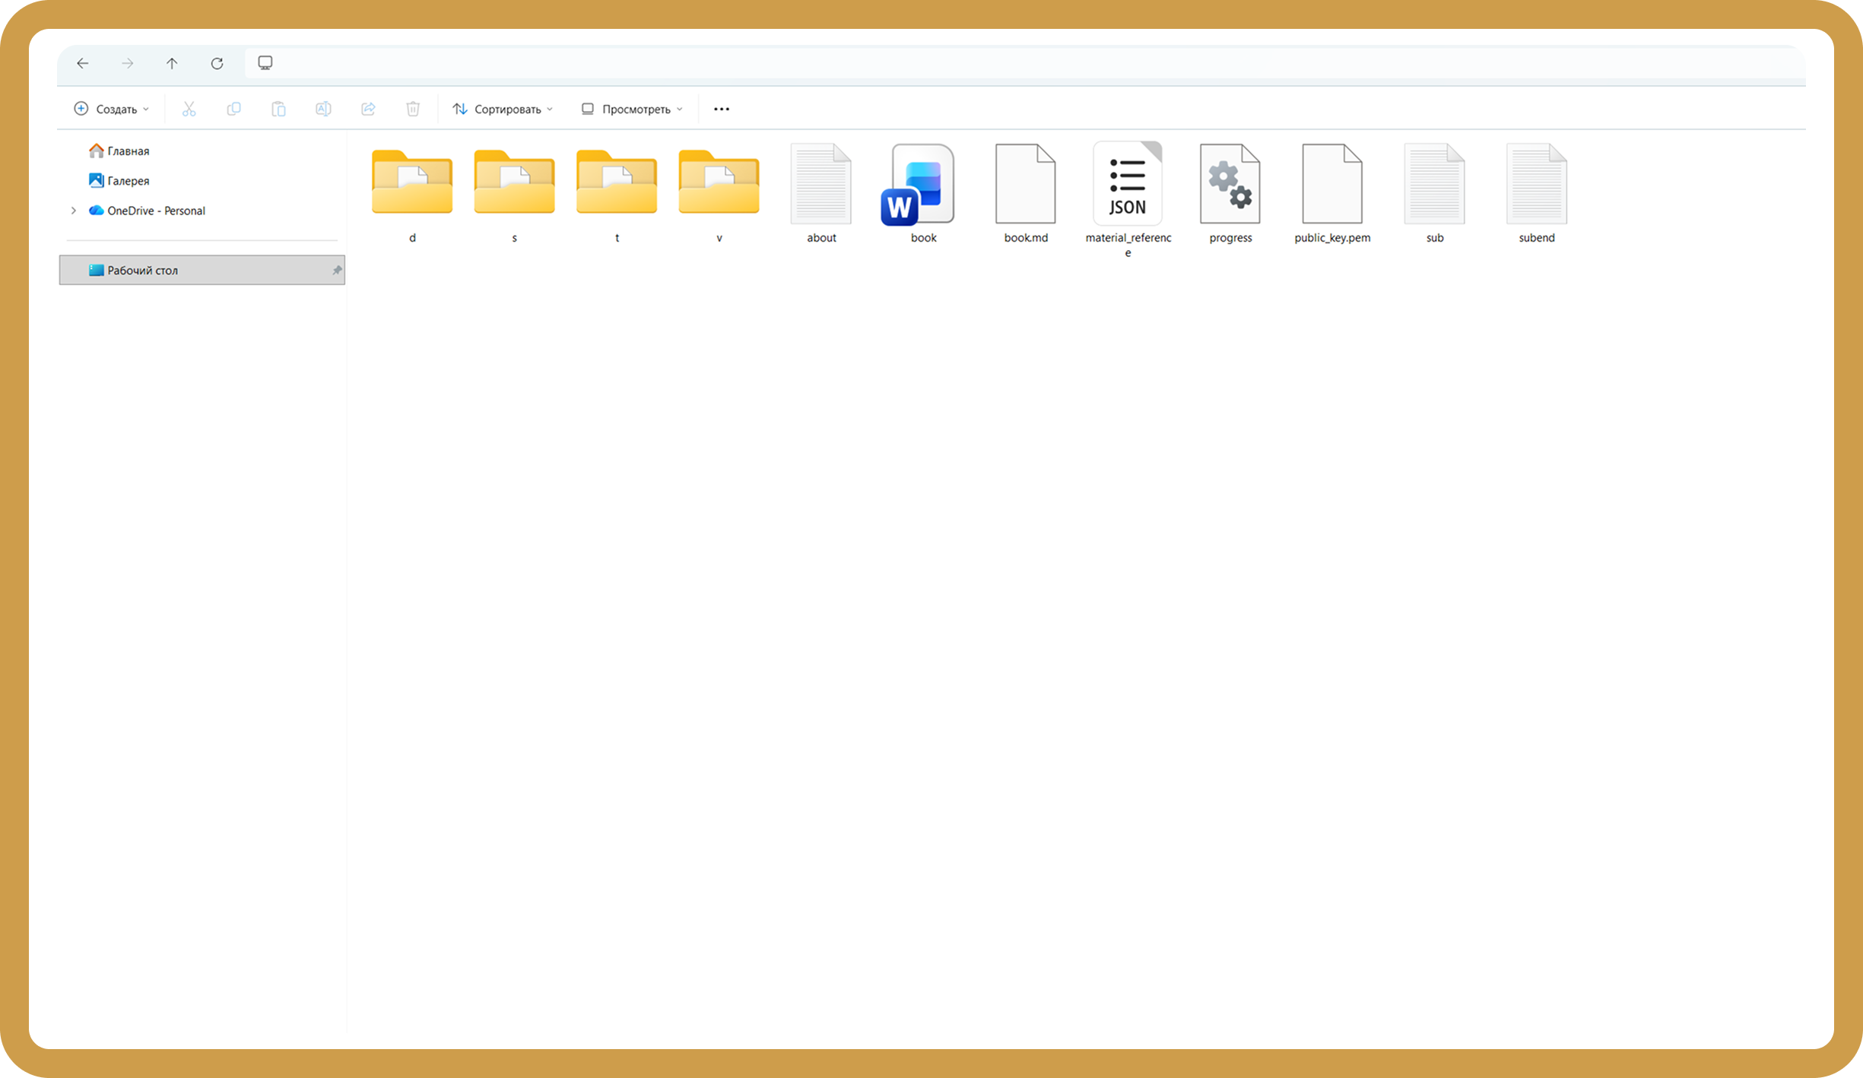Click the Cut scissors icon

click(189, 109)
